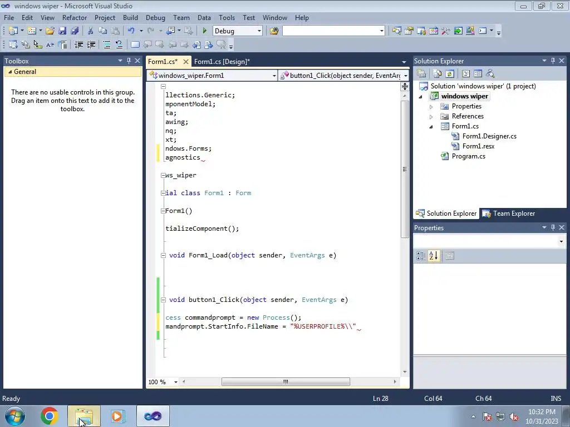
Task: Click the Categorized icon in Properties panel
Action: click(x=421, y=256)
